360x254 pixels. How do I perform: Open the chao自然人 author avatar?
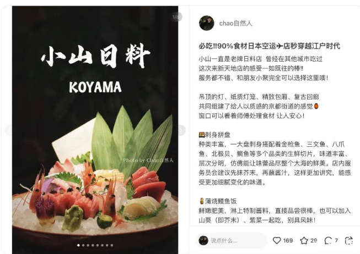click(207, 23)
